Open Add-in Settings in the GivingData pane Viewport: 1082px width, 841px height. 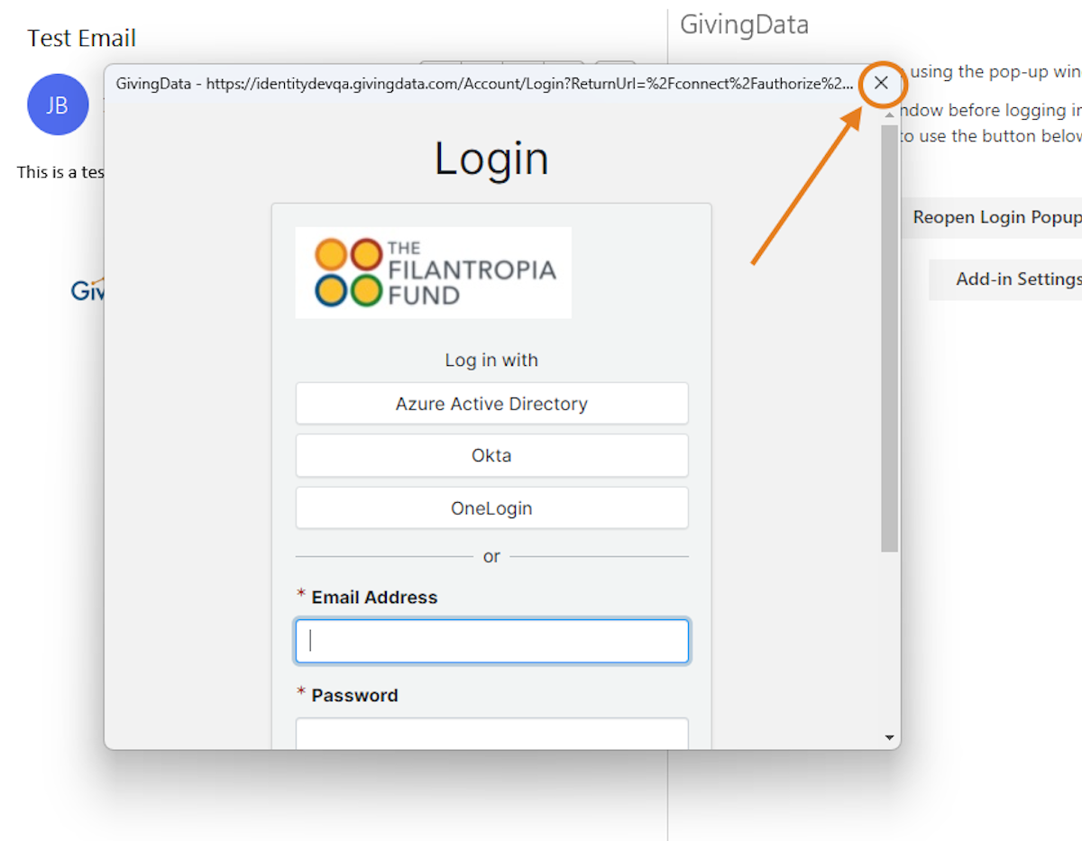[x=1005, y=279]
